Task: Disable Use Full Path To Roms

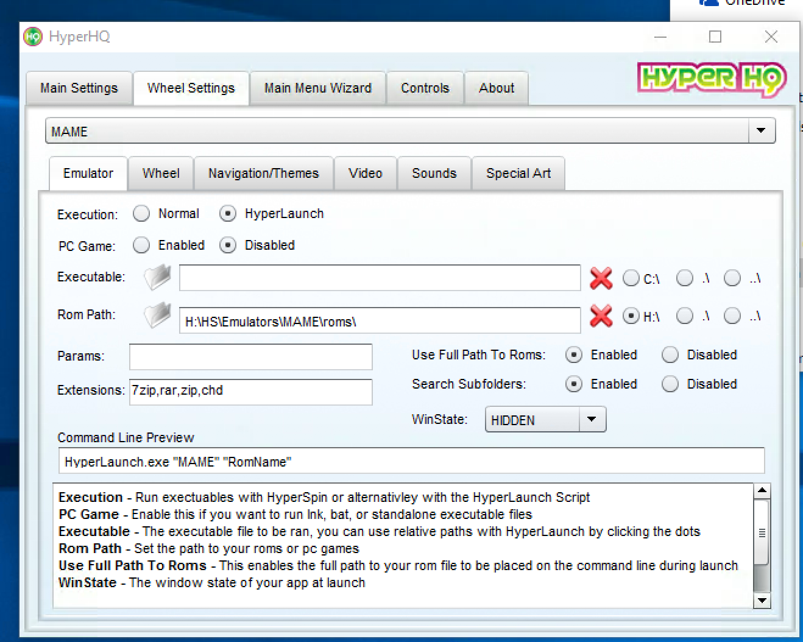Action: 670,355
